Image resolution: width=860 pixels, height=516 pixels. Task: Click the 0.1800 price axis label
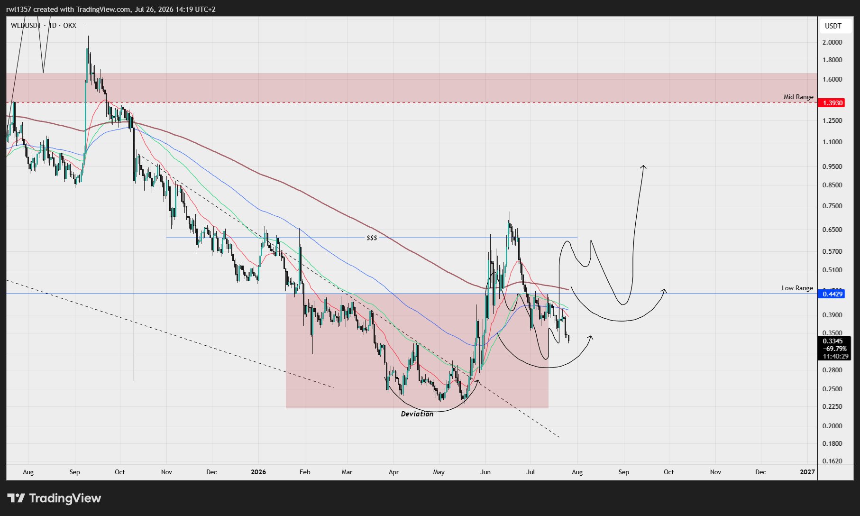(833, 443)
